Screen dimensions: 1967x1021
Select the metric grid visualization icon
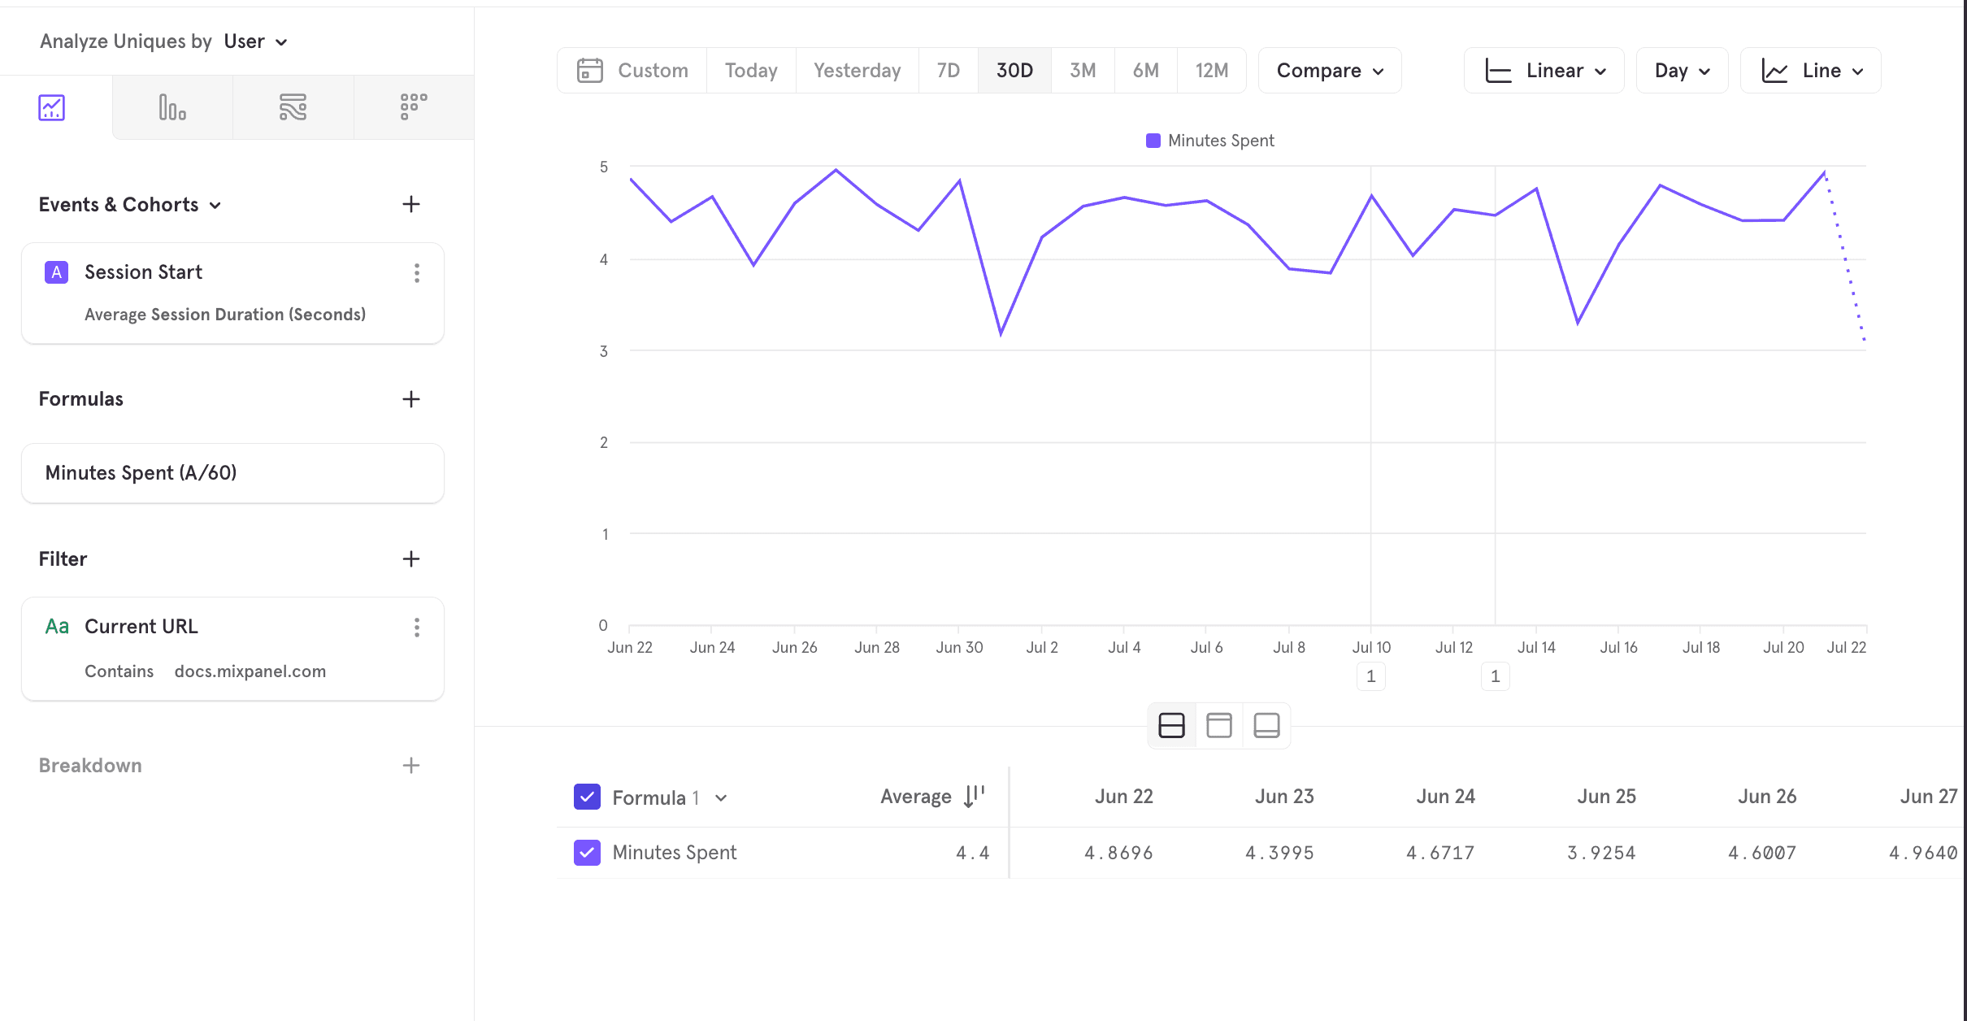click(414, 106)
